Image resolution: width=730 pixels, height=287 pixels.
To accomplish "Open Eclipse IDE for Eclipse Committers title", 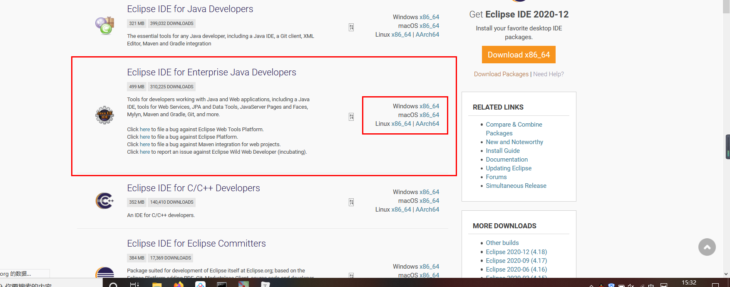I will [x=196, y=243].
